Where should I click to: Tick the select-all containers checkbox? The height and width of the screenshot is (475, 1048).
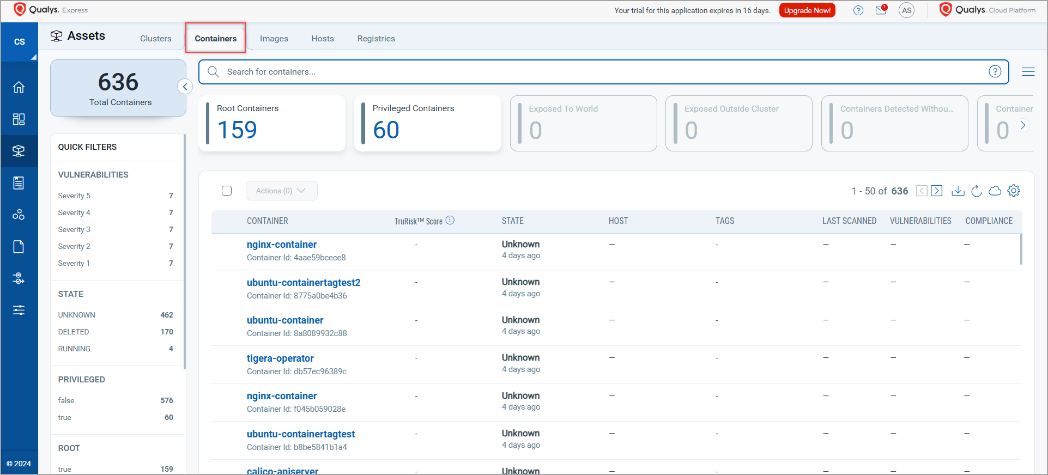(x=227, y=191)
